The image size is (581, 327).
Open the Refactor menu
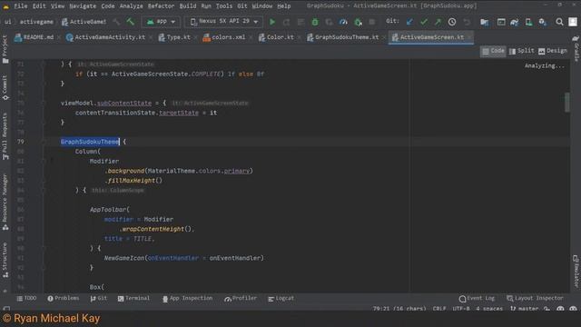[x=161, y=6]
